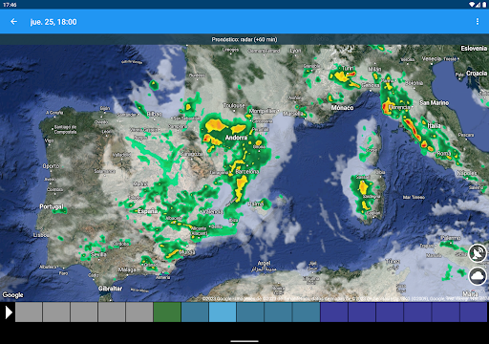Start the radar animation with the play button
Viewport: 489px width, 344px height.
click(9, 312)
